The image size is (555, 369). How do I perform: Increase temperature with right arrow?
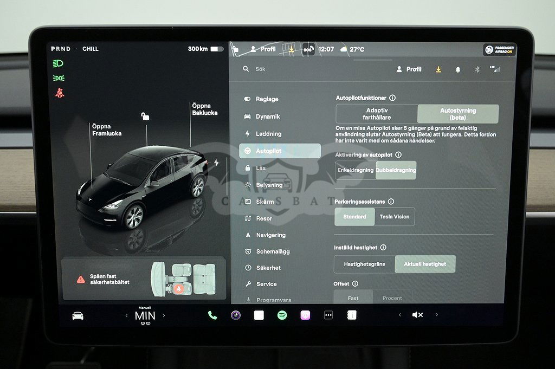point(164,315)
